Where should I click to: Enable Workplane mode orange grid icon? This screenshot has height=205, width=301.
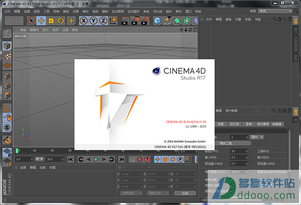[7, 65]
